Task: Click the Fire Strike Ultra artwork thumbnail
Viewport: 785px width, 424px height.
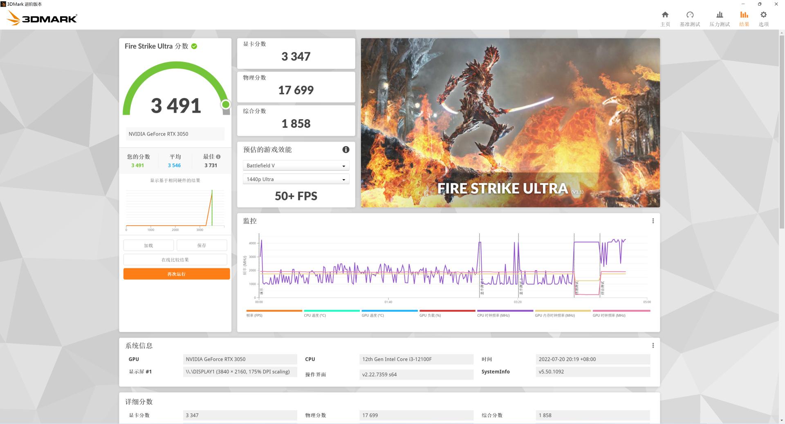Action: (x=510, y=122)
